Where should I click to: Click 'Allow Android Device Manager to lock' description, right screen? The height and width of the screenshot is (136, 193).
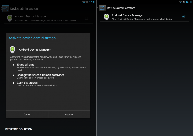point(142,19)
